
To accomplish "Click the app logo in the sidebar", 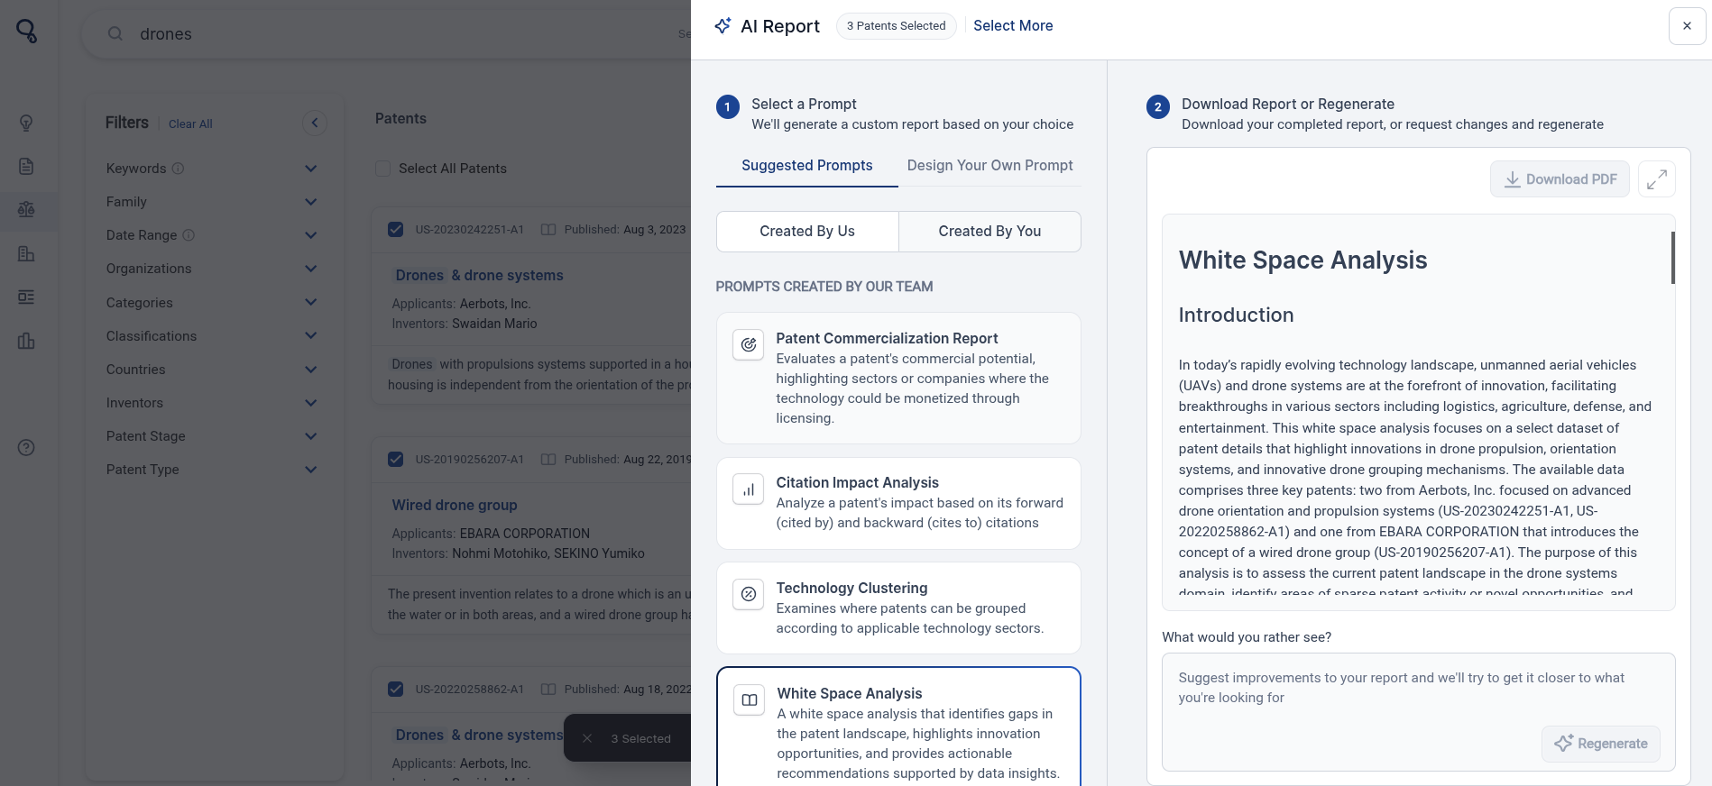I will pos(27,32).
